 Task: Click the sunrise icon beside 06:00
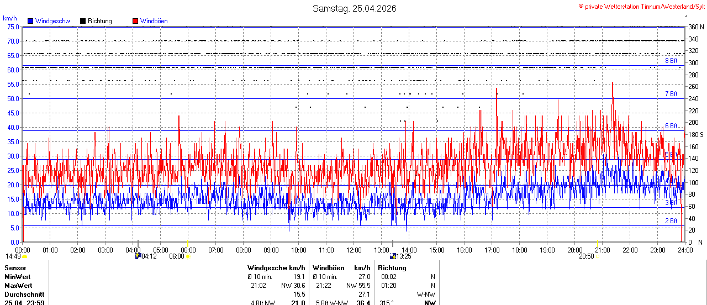188,256
